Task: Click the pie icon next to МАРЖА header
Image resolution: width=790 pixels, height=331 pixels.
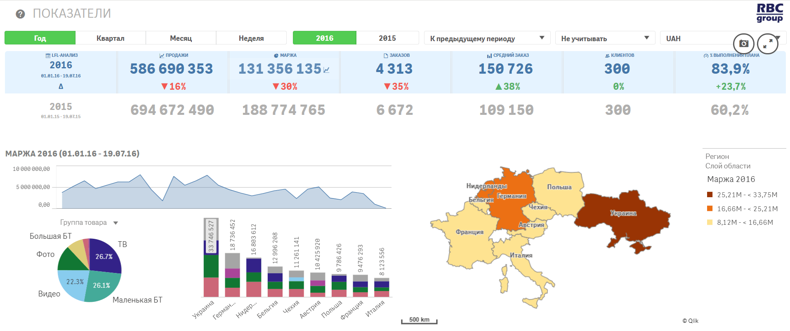Action: 276,56
